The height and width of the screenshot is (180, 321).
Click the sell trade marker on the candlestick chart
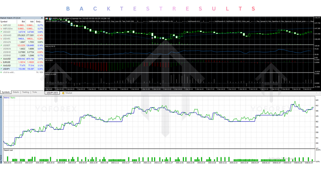click(x=152, y=38)
